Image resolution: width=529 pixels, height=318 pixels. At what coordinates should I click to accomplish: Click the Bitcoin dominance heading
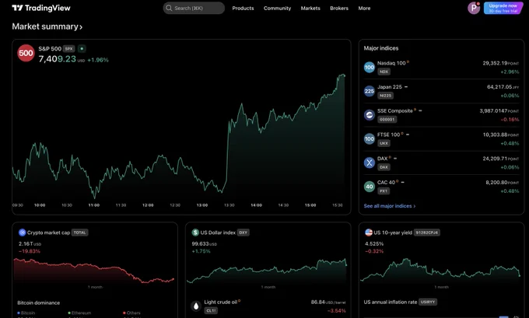pyautogui.click(x=38, y=302)
